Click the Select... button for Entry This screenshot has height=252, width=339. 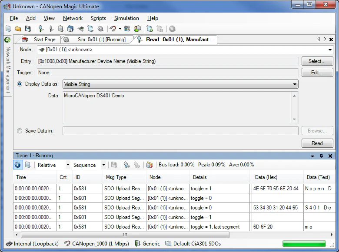pyautogui.click(x=317, y=61)
